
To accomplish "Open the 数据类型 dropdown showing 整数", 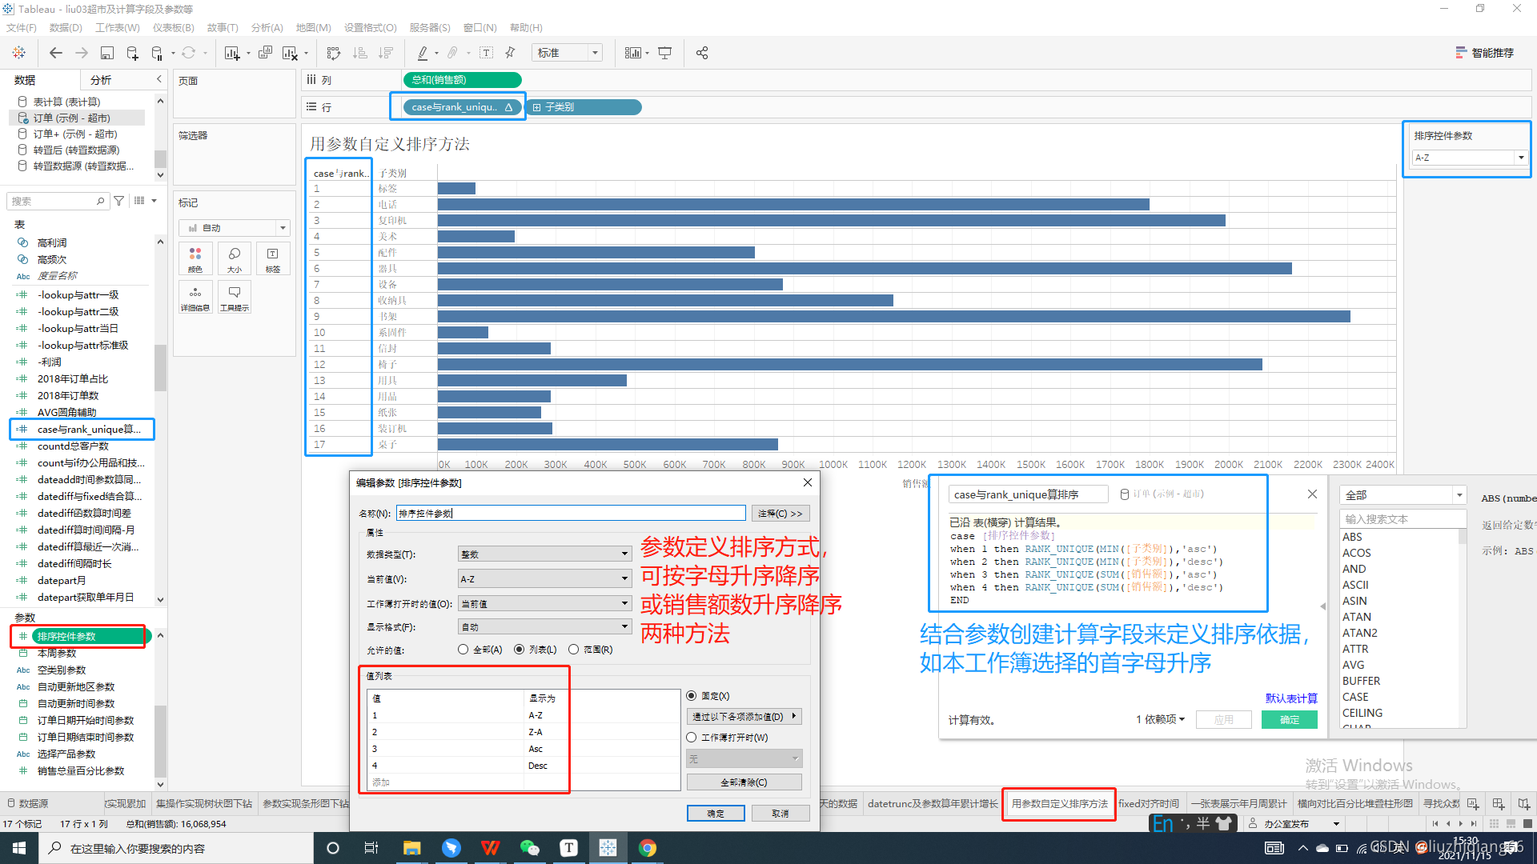I will pos(544,554).
